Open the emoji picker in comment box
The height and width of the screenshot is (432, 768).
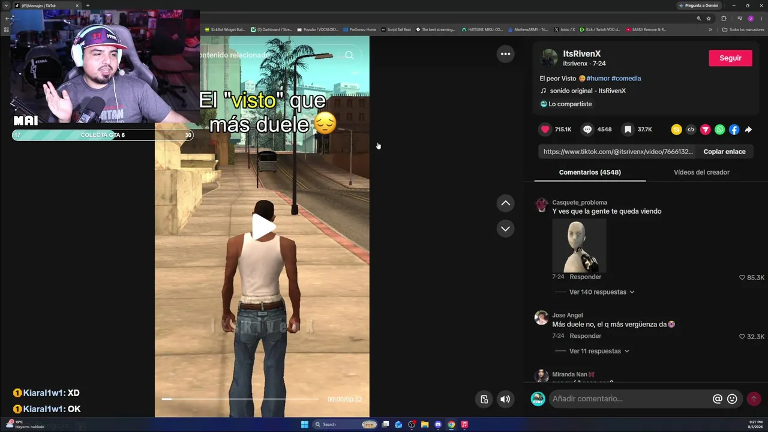732,399
